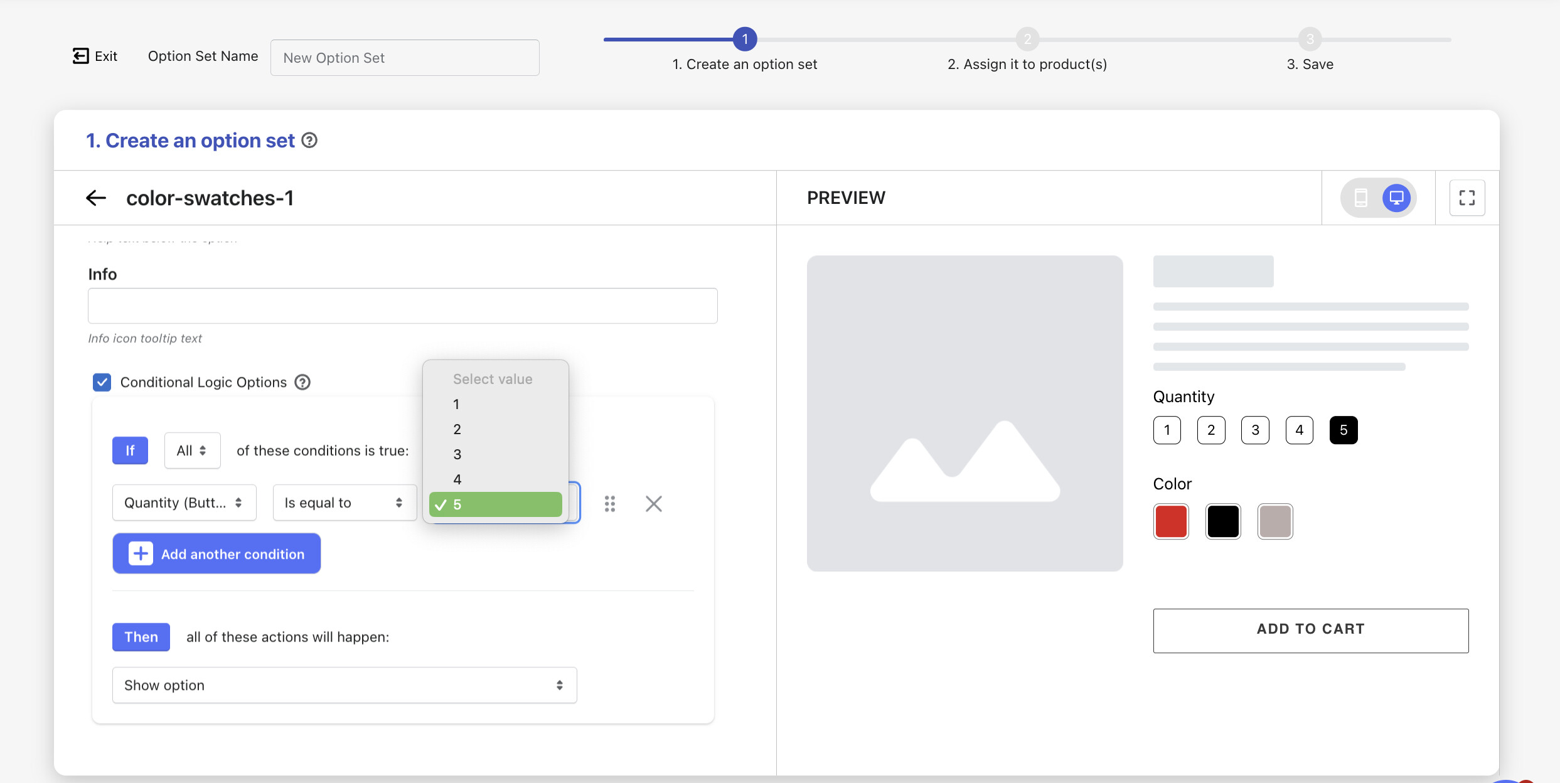Screen dimensions: 1560x783
Task: Switch preview to desktop view
Action: coord(1396,198)
